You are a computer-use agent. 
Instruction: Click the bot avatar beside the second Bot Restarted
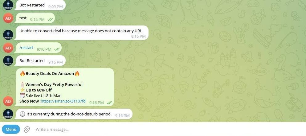coord(8,60)
